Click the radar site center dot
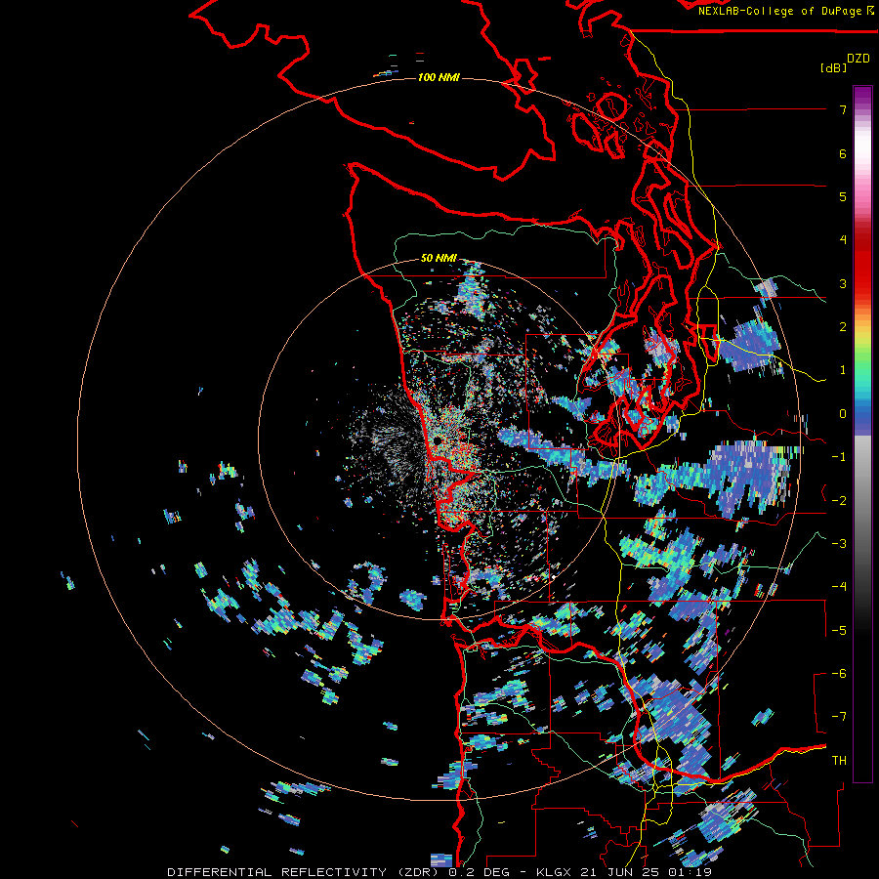Viewport: 879px width, 879px height. tap(438, 441)
